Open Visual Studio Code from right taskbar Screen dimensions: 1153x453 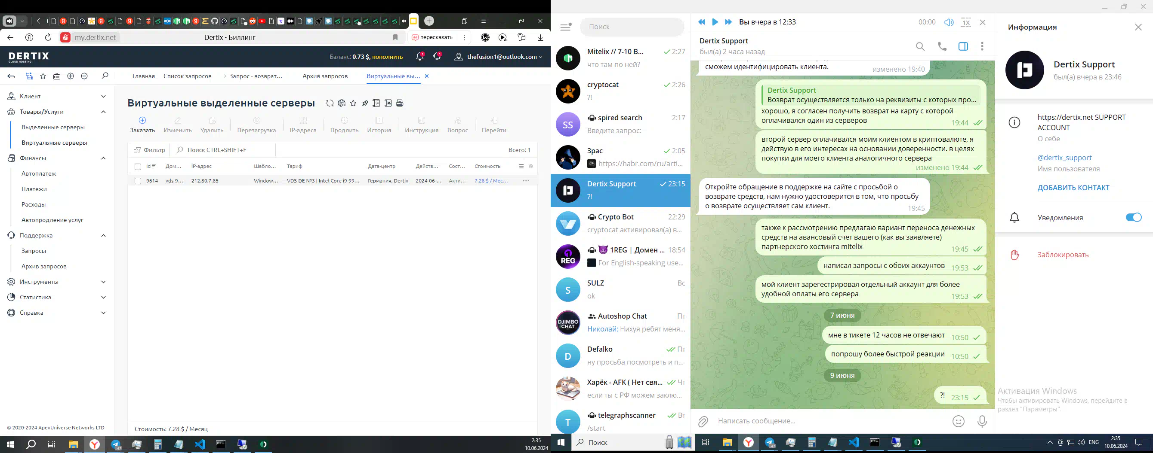pyautogui.click(x=853, y=443)
